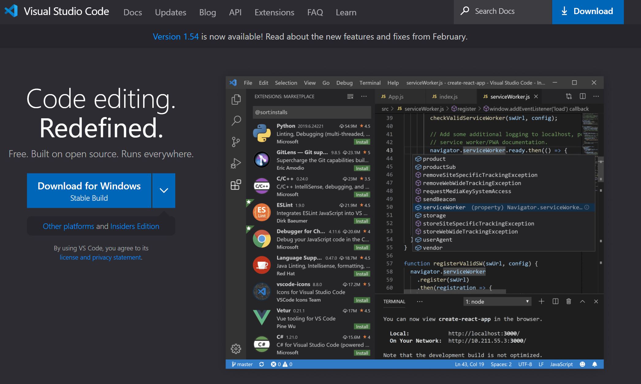Click the Explorer files icon in activity bar
This screenshot has height=384, width=641.
236,100
